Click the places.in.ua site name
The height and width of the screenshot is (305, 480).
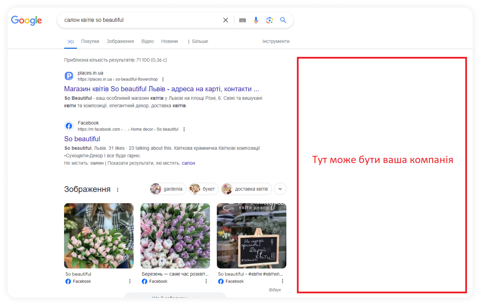(90, 73)
